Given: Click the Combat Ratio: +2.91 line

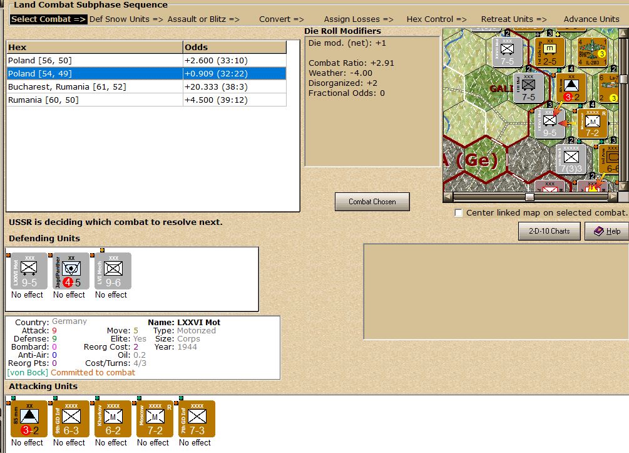Looking at the screenshot, I should click(351, 63).
